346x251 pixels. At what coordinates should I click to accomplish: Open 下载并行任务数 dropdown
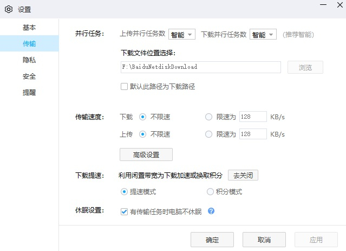pos(263,34)
